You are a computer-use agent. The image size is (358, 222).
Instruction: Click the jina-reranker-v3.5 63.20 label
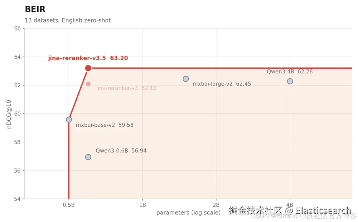pos(88,58)
